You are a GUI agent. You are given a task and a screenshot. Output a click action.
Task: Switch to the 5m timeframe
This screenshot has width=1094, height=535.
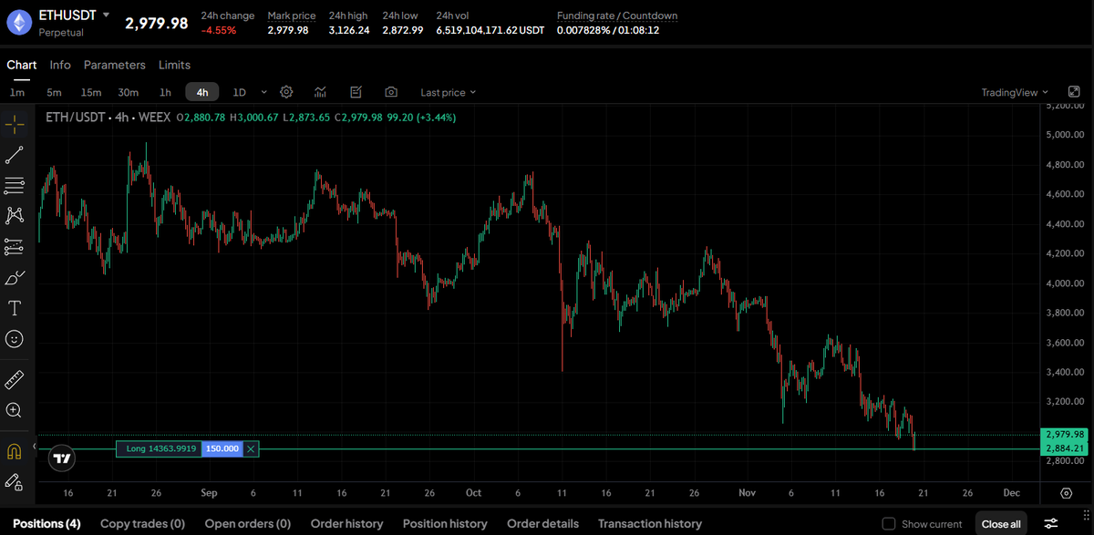click(x=54, y=92)
